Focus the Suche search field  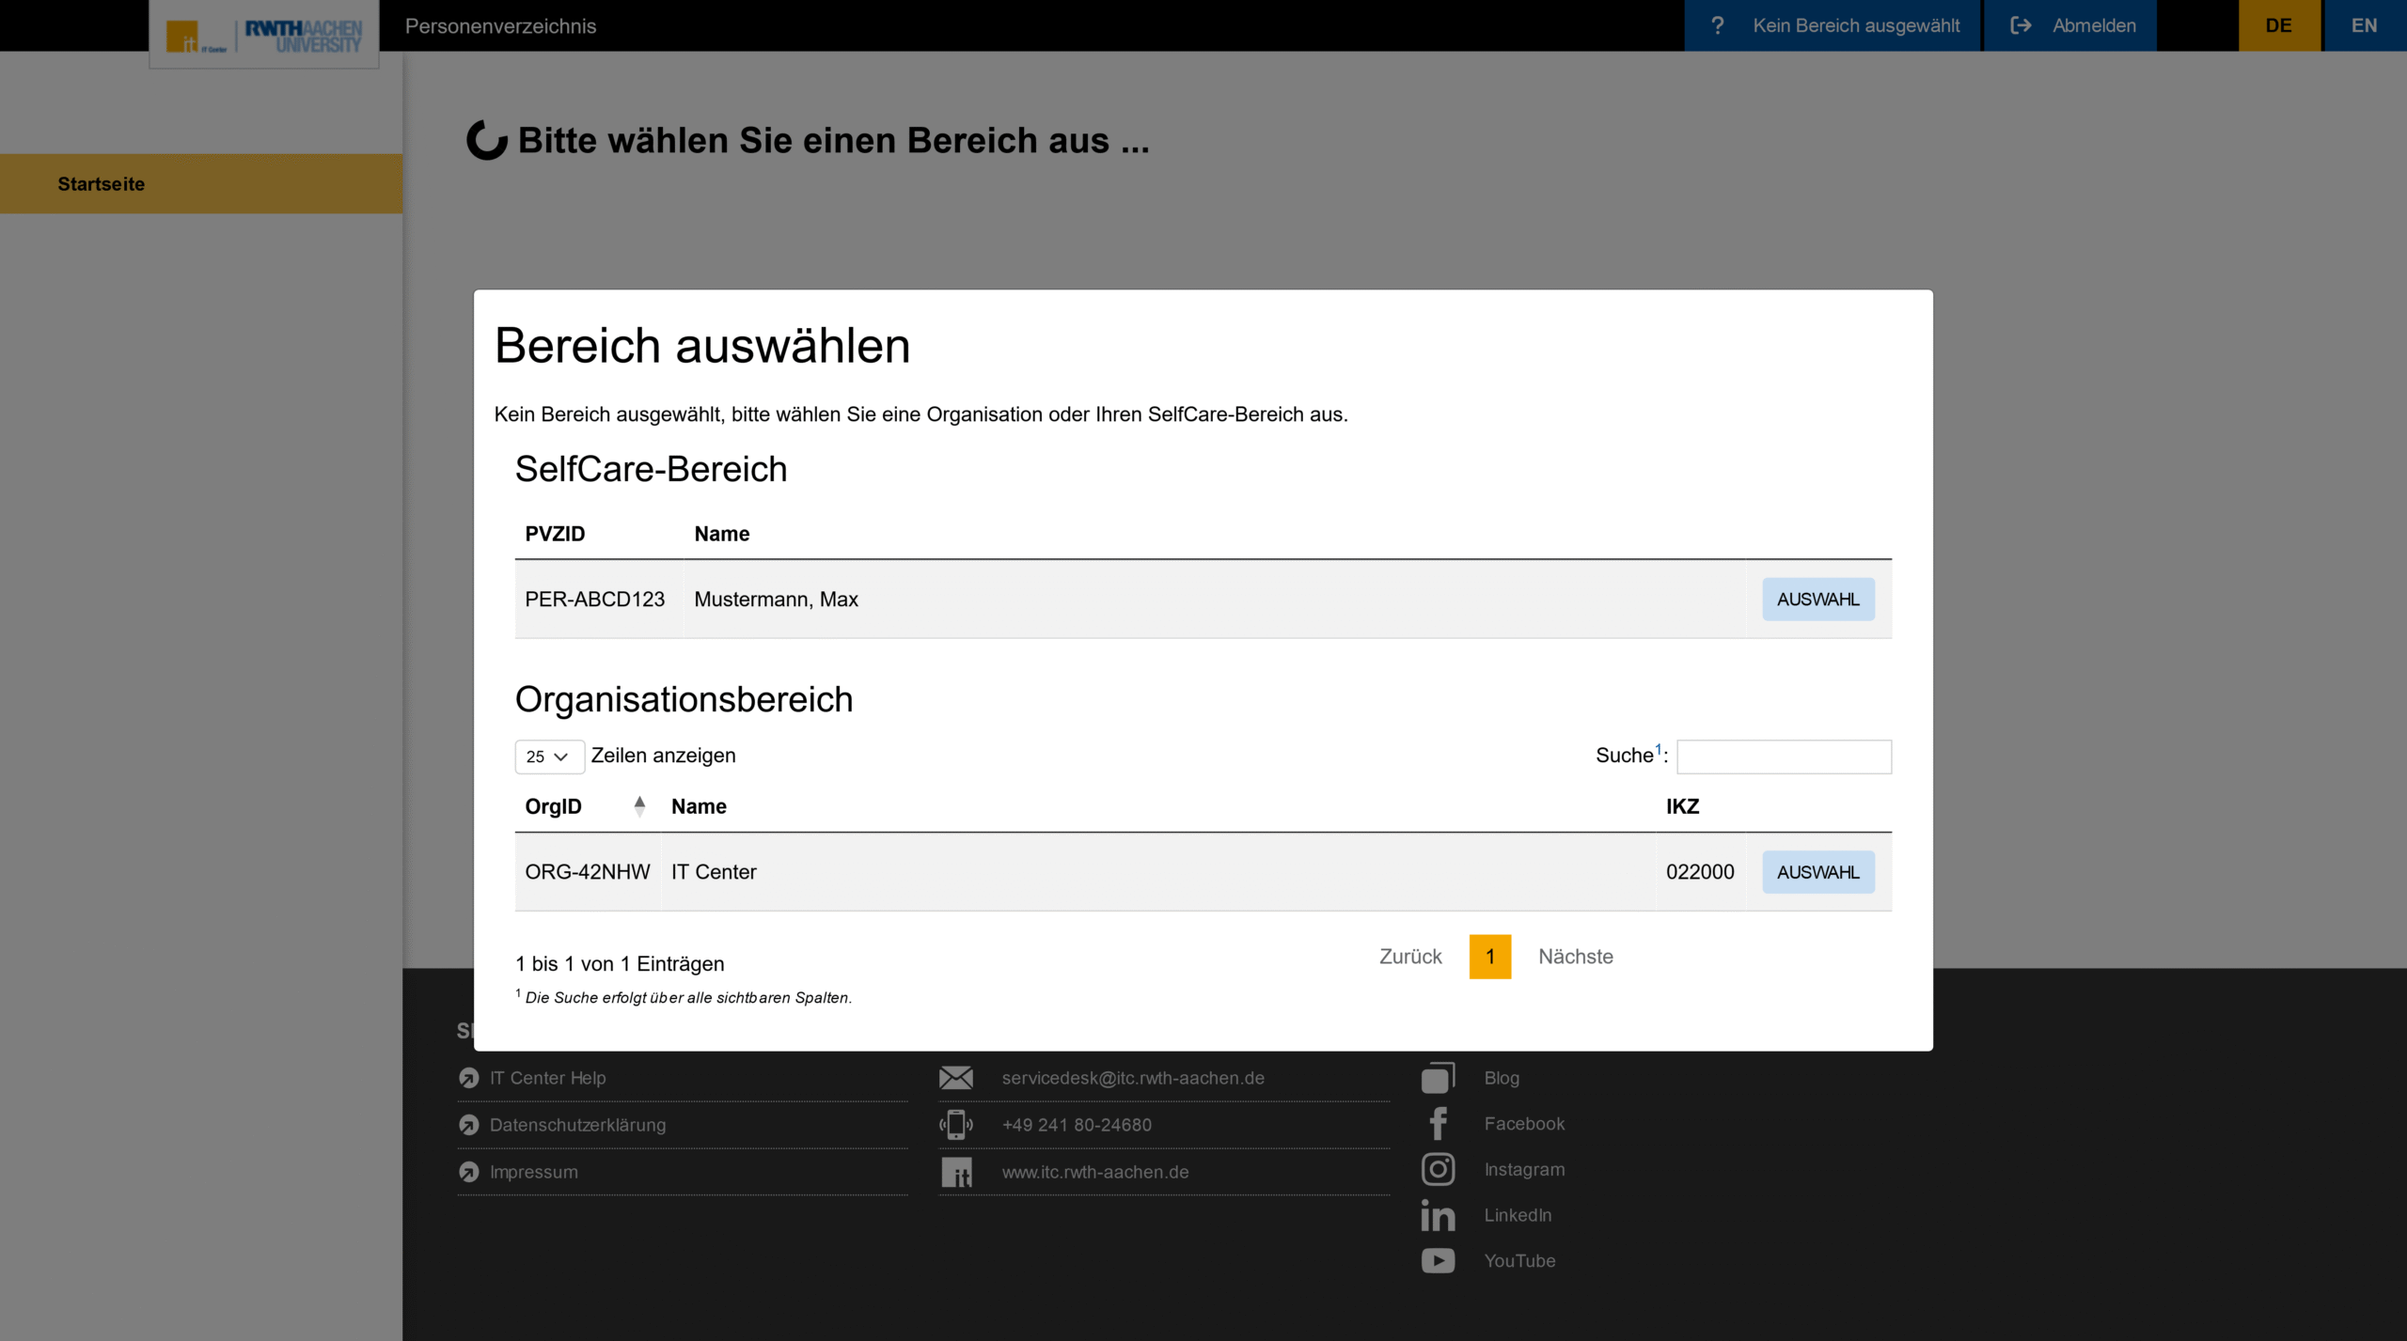click(x=1783, y=756)
